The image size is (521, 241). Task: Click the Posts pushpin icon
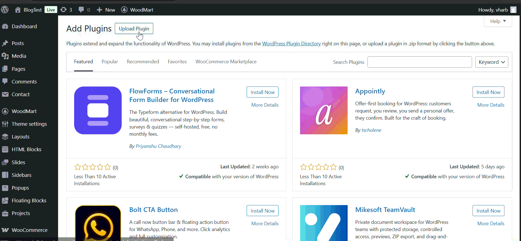pos(5,43)
